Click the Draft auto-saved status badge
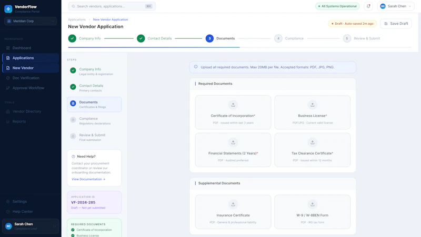The image size is (421, 237). pyautogui.click(x=353, y=24)
